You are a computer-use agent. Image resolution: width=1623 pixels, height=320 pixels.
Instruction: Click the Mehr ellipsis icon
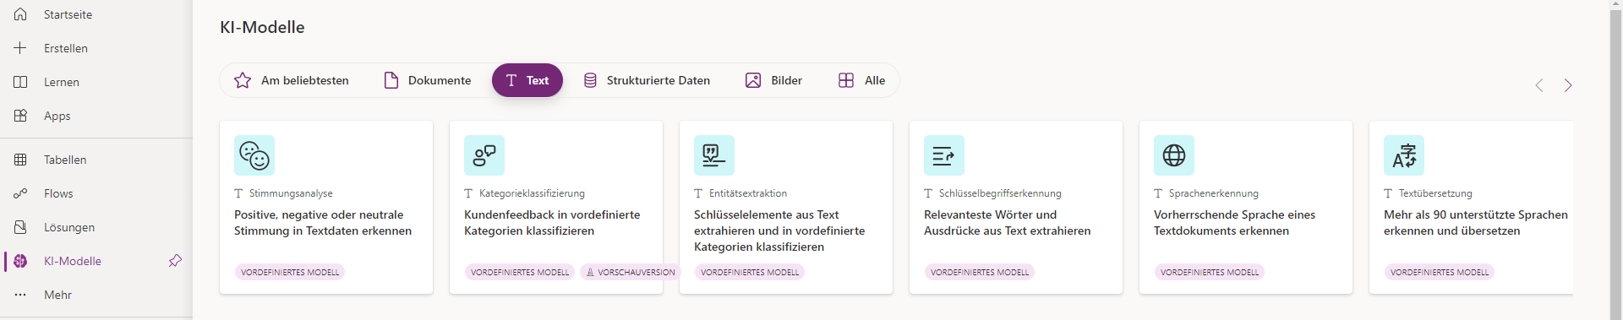(x=20, y=295)
